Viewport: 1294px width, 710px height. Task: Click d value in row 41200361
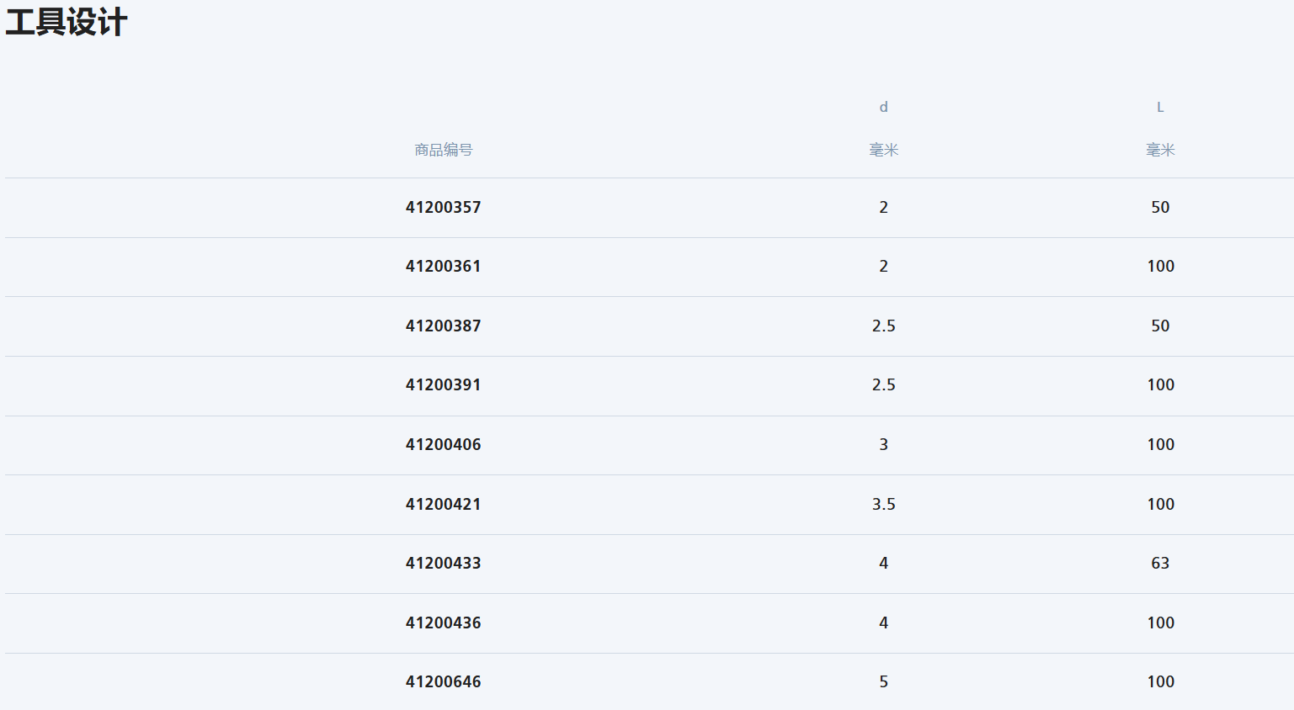[883, 266]
